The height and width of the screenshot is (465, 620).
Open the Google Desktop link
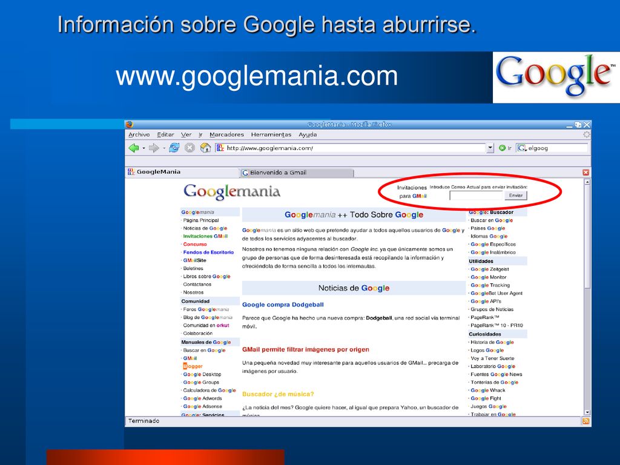(202, 374)
